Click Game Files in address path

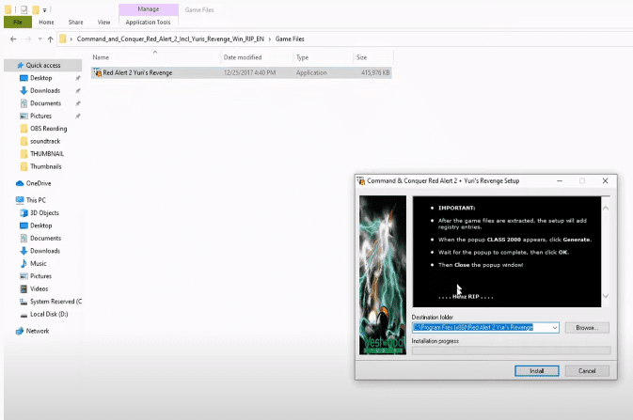290,39
